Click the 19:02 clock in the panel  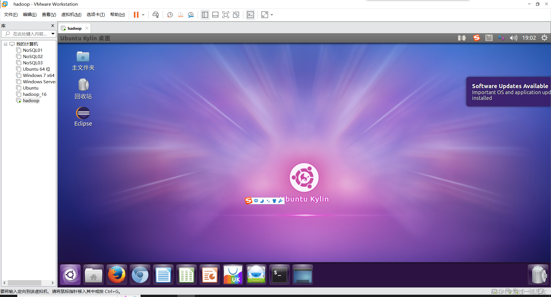tap(529, 38)
